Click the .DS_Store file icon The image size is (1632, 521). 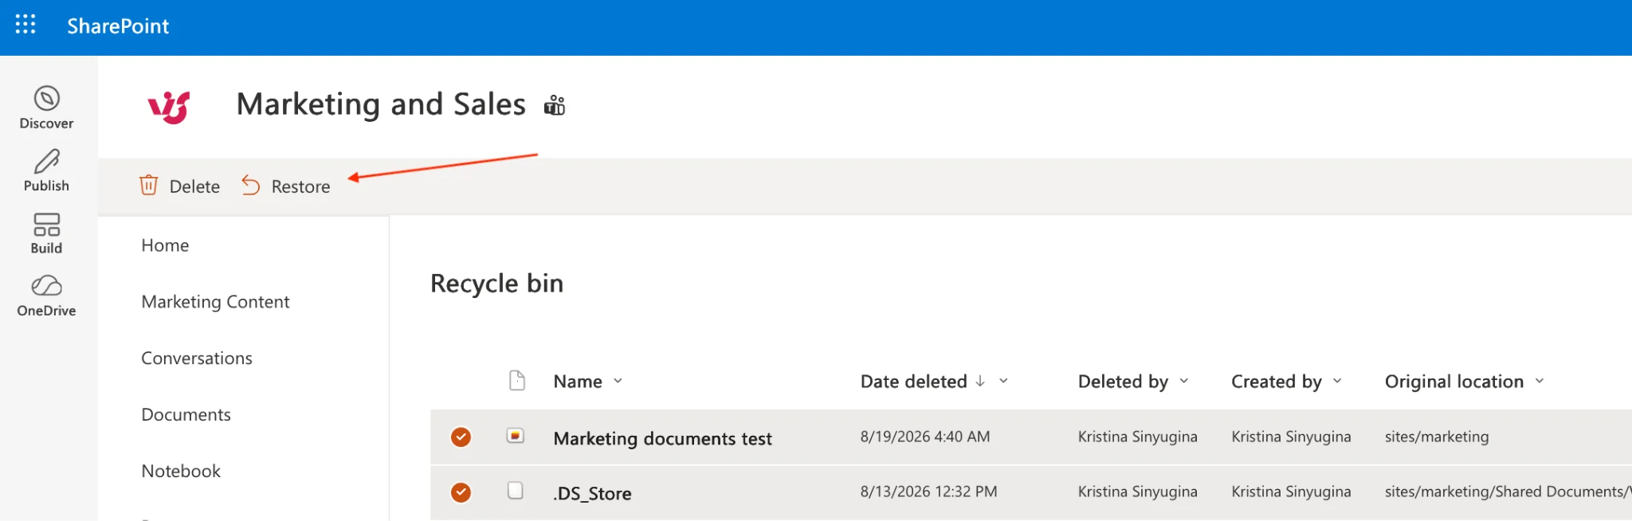[x=516, y=491]
